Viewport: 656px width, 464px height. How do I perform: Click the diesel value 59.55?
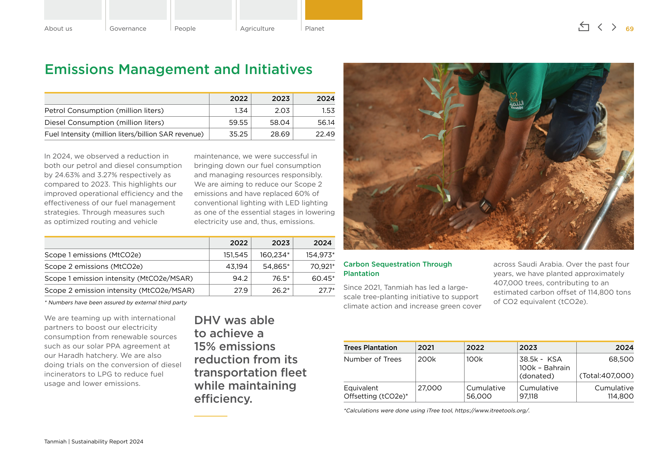(238, 123)
